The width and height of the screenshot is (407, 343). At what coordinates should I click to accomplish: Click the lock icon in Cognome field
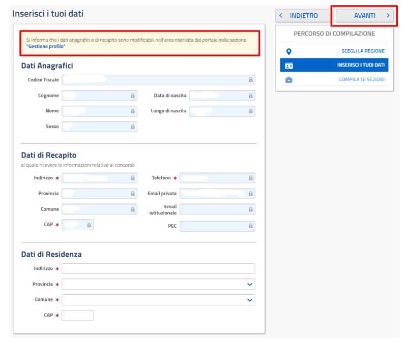tap(133, 96)
